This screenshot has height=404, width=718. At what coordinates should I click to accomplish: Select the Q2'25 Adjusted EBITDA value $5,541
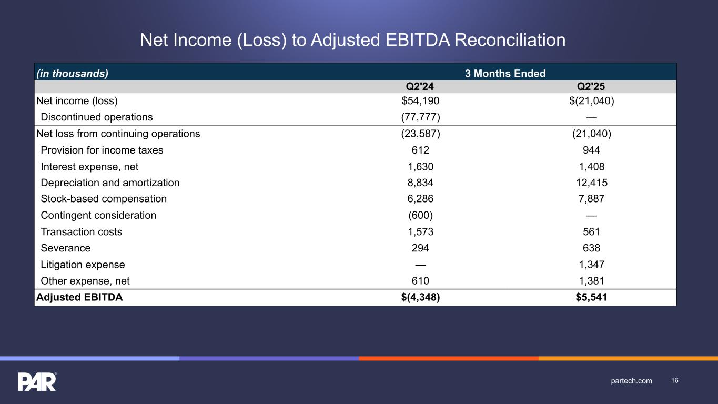pos(591,297)
